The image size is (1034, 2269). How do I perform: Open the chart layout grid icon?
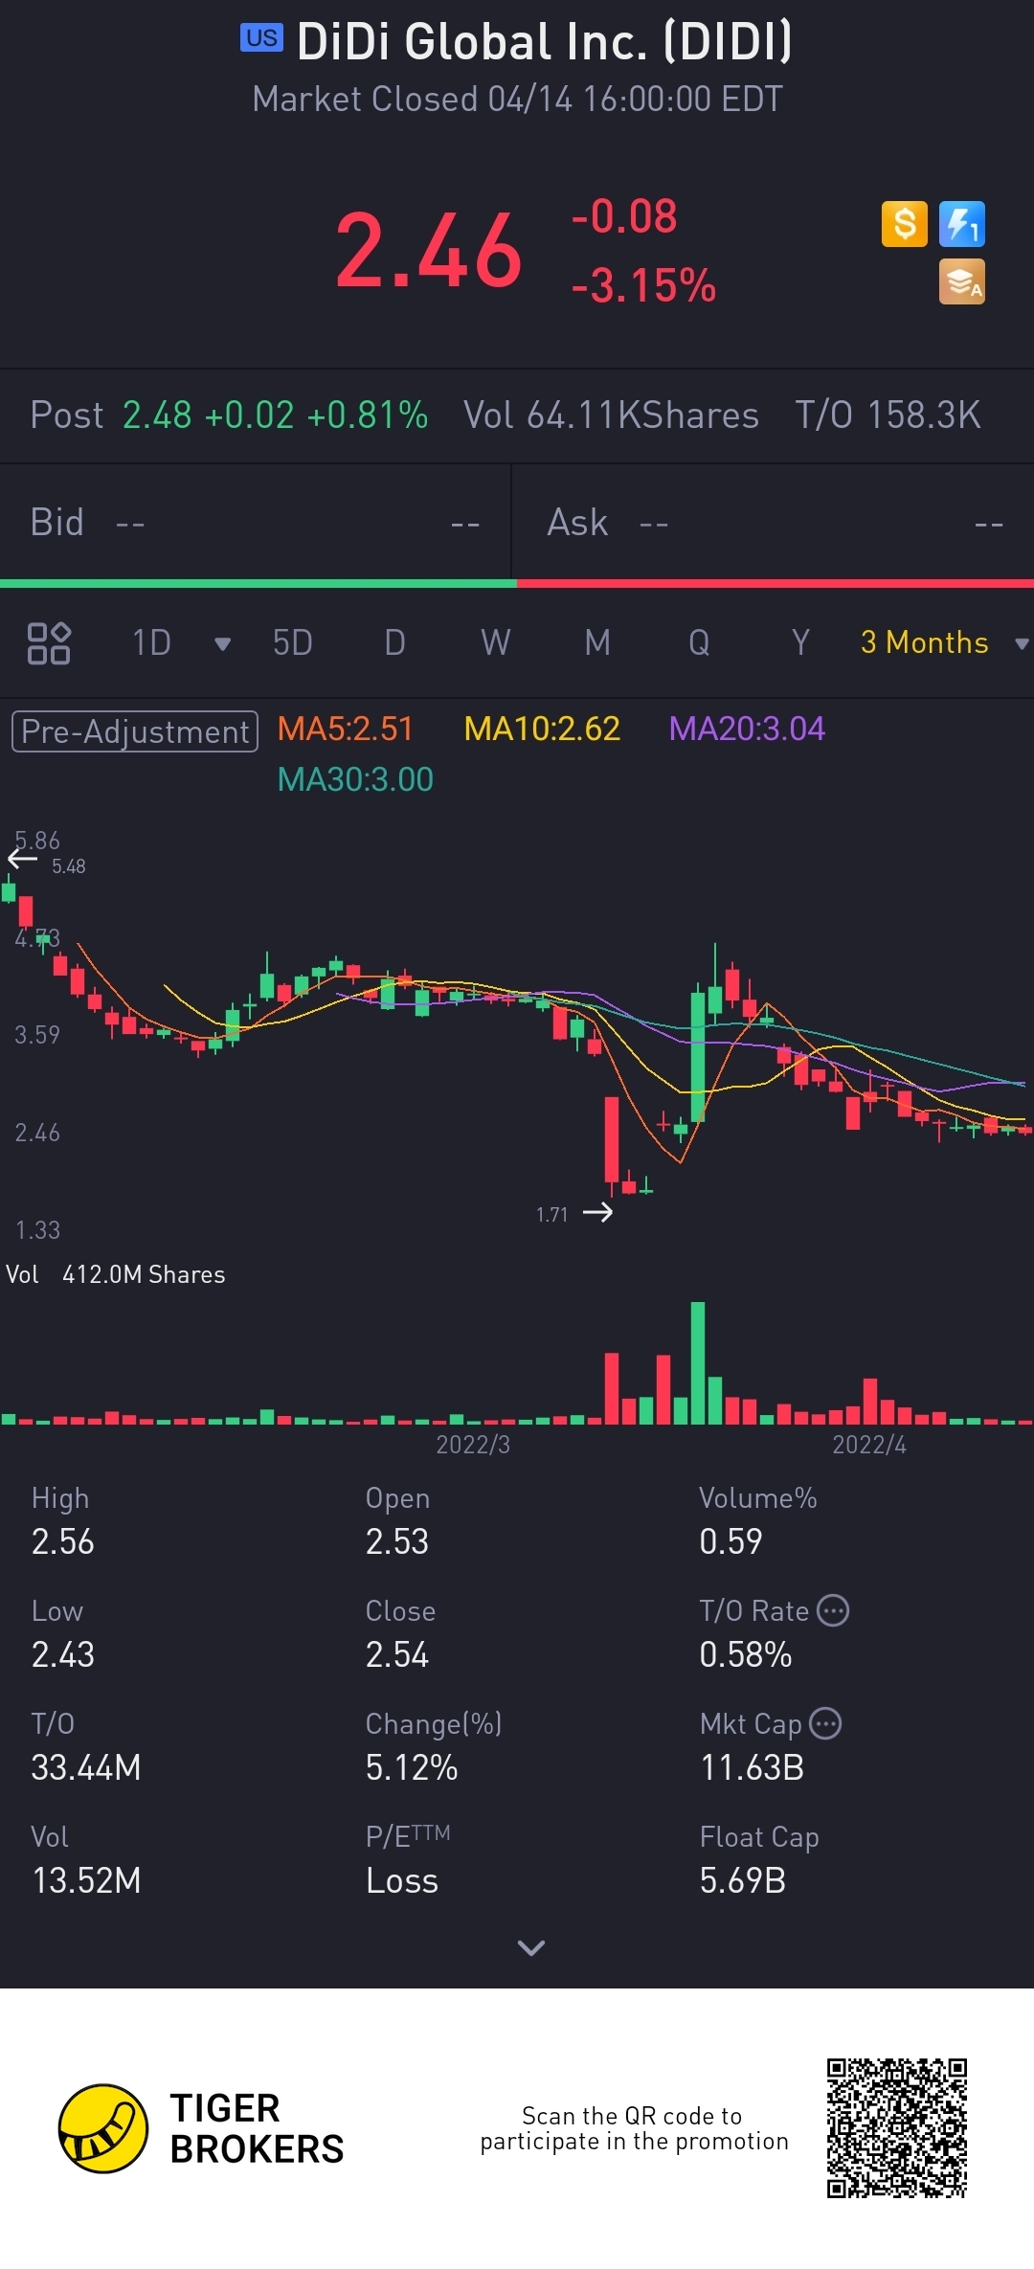pyautogui.click(x=49, y=643)
